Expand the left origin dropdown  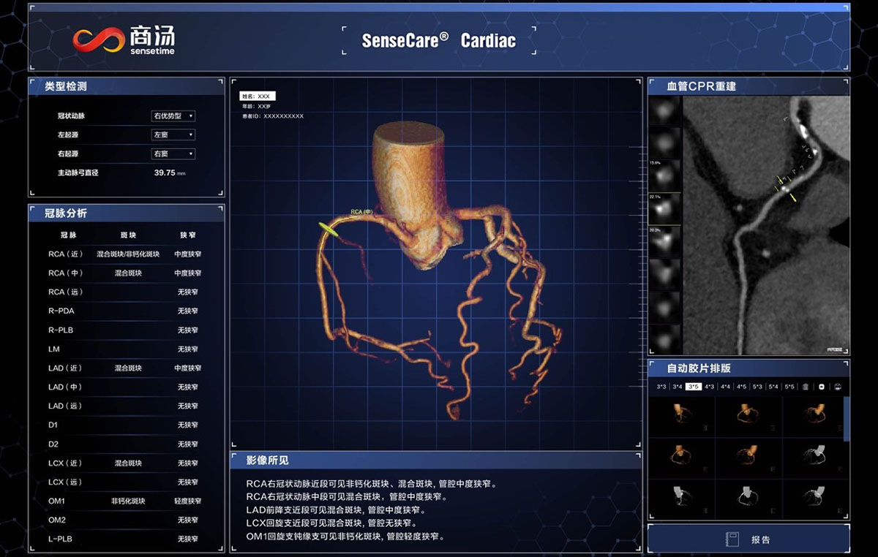173,135
